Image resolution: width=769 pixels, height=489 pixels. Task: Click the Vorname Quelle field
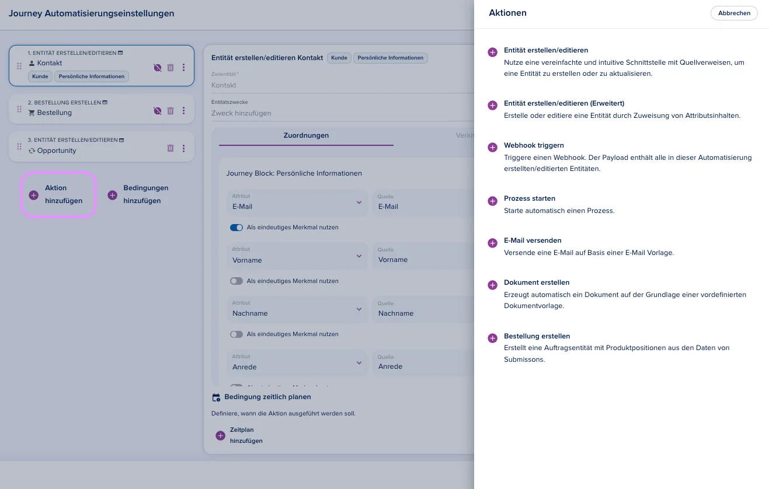tap(423, 256)
